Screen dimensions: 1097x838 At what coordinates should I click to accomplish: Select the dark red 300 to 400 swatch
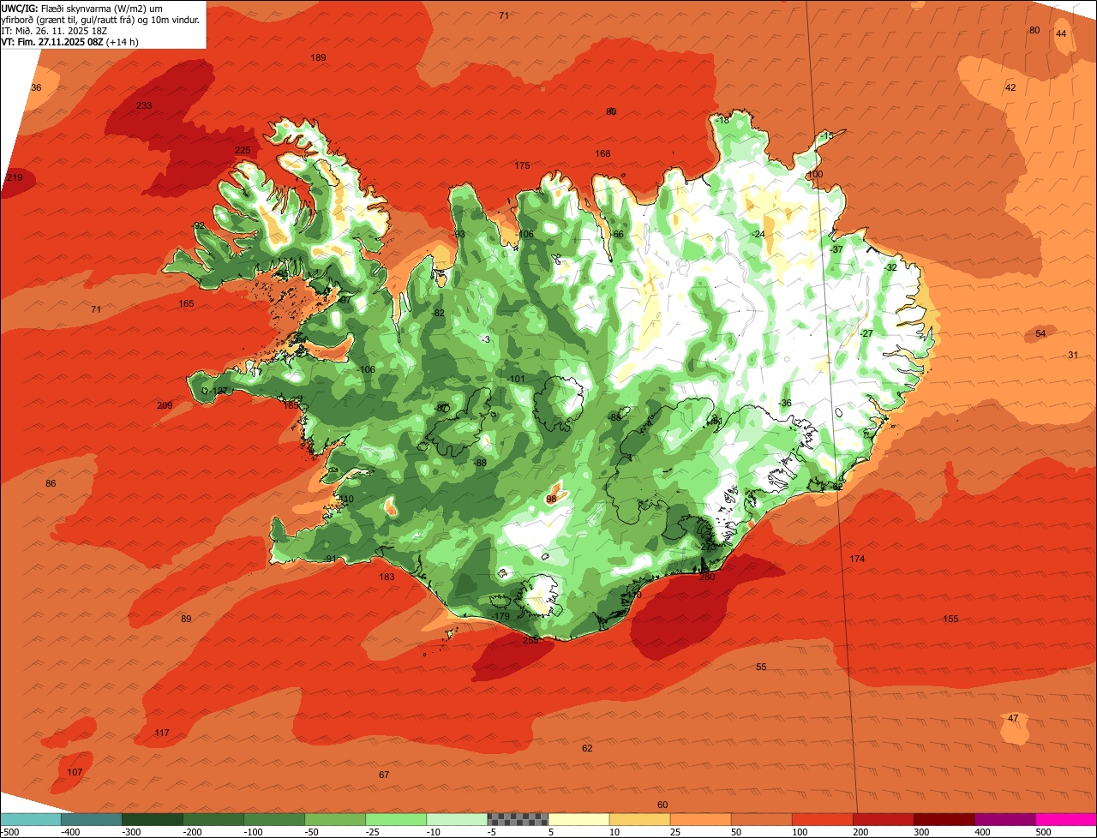(x=944, y=819)
